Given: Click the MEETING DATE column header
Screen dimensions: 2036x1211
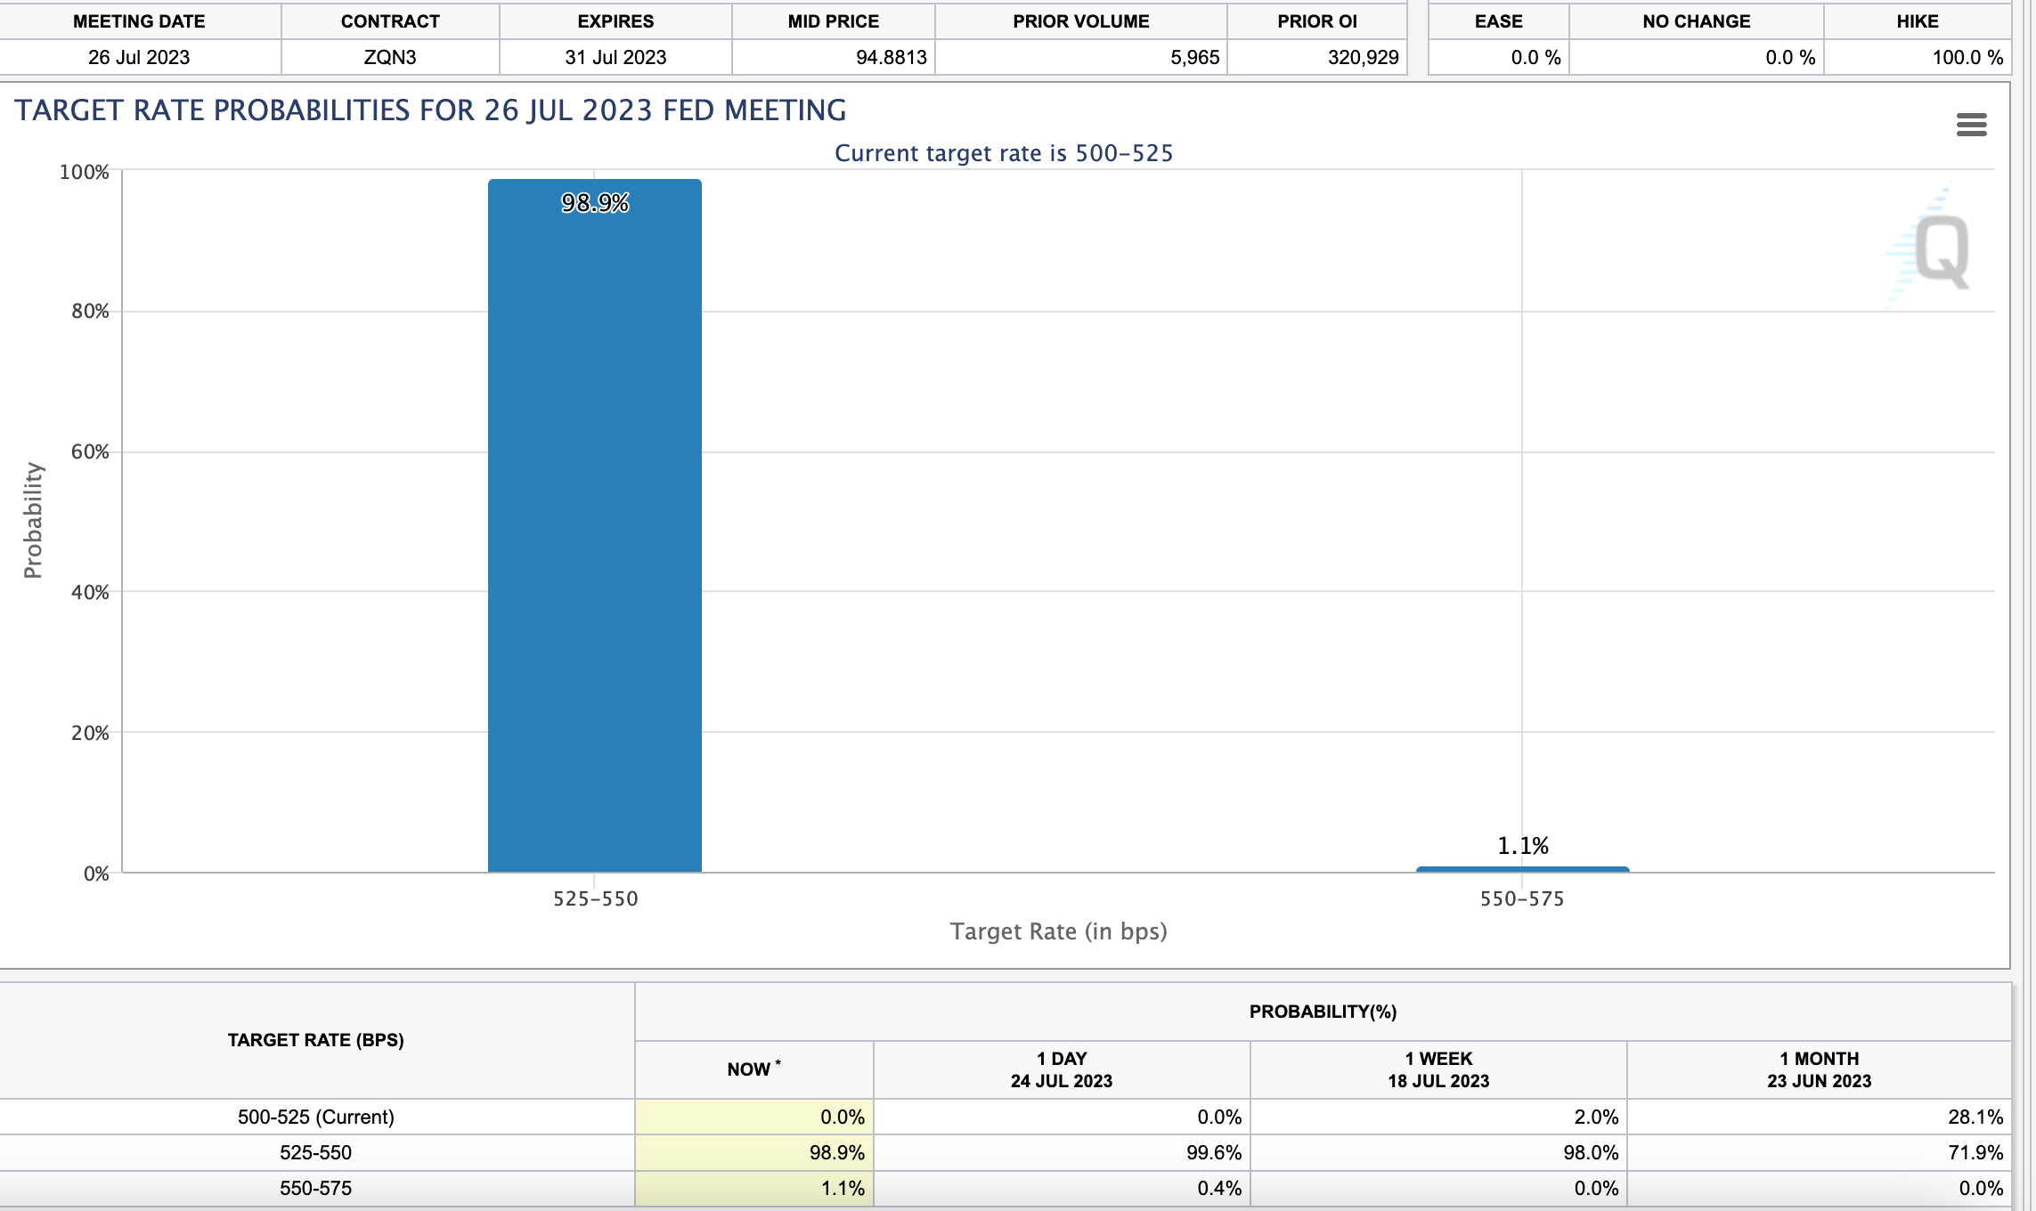Looking at the screenshot, I should [139, 21].
